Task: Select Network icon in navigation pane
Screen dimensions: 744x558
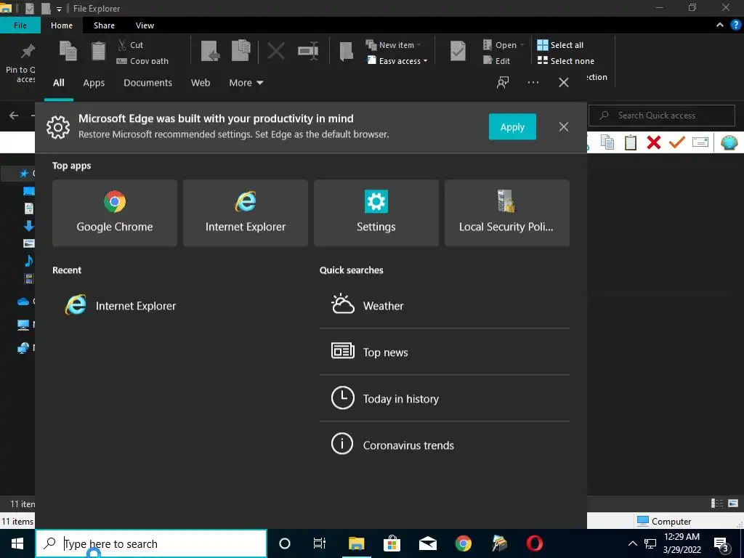Action: tap(23, 348)
